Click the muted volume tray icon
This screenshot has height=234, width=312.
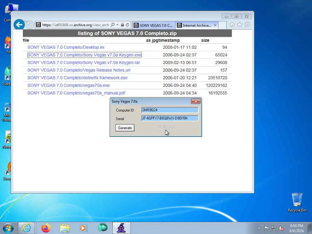click(281, 229)
